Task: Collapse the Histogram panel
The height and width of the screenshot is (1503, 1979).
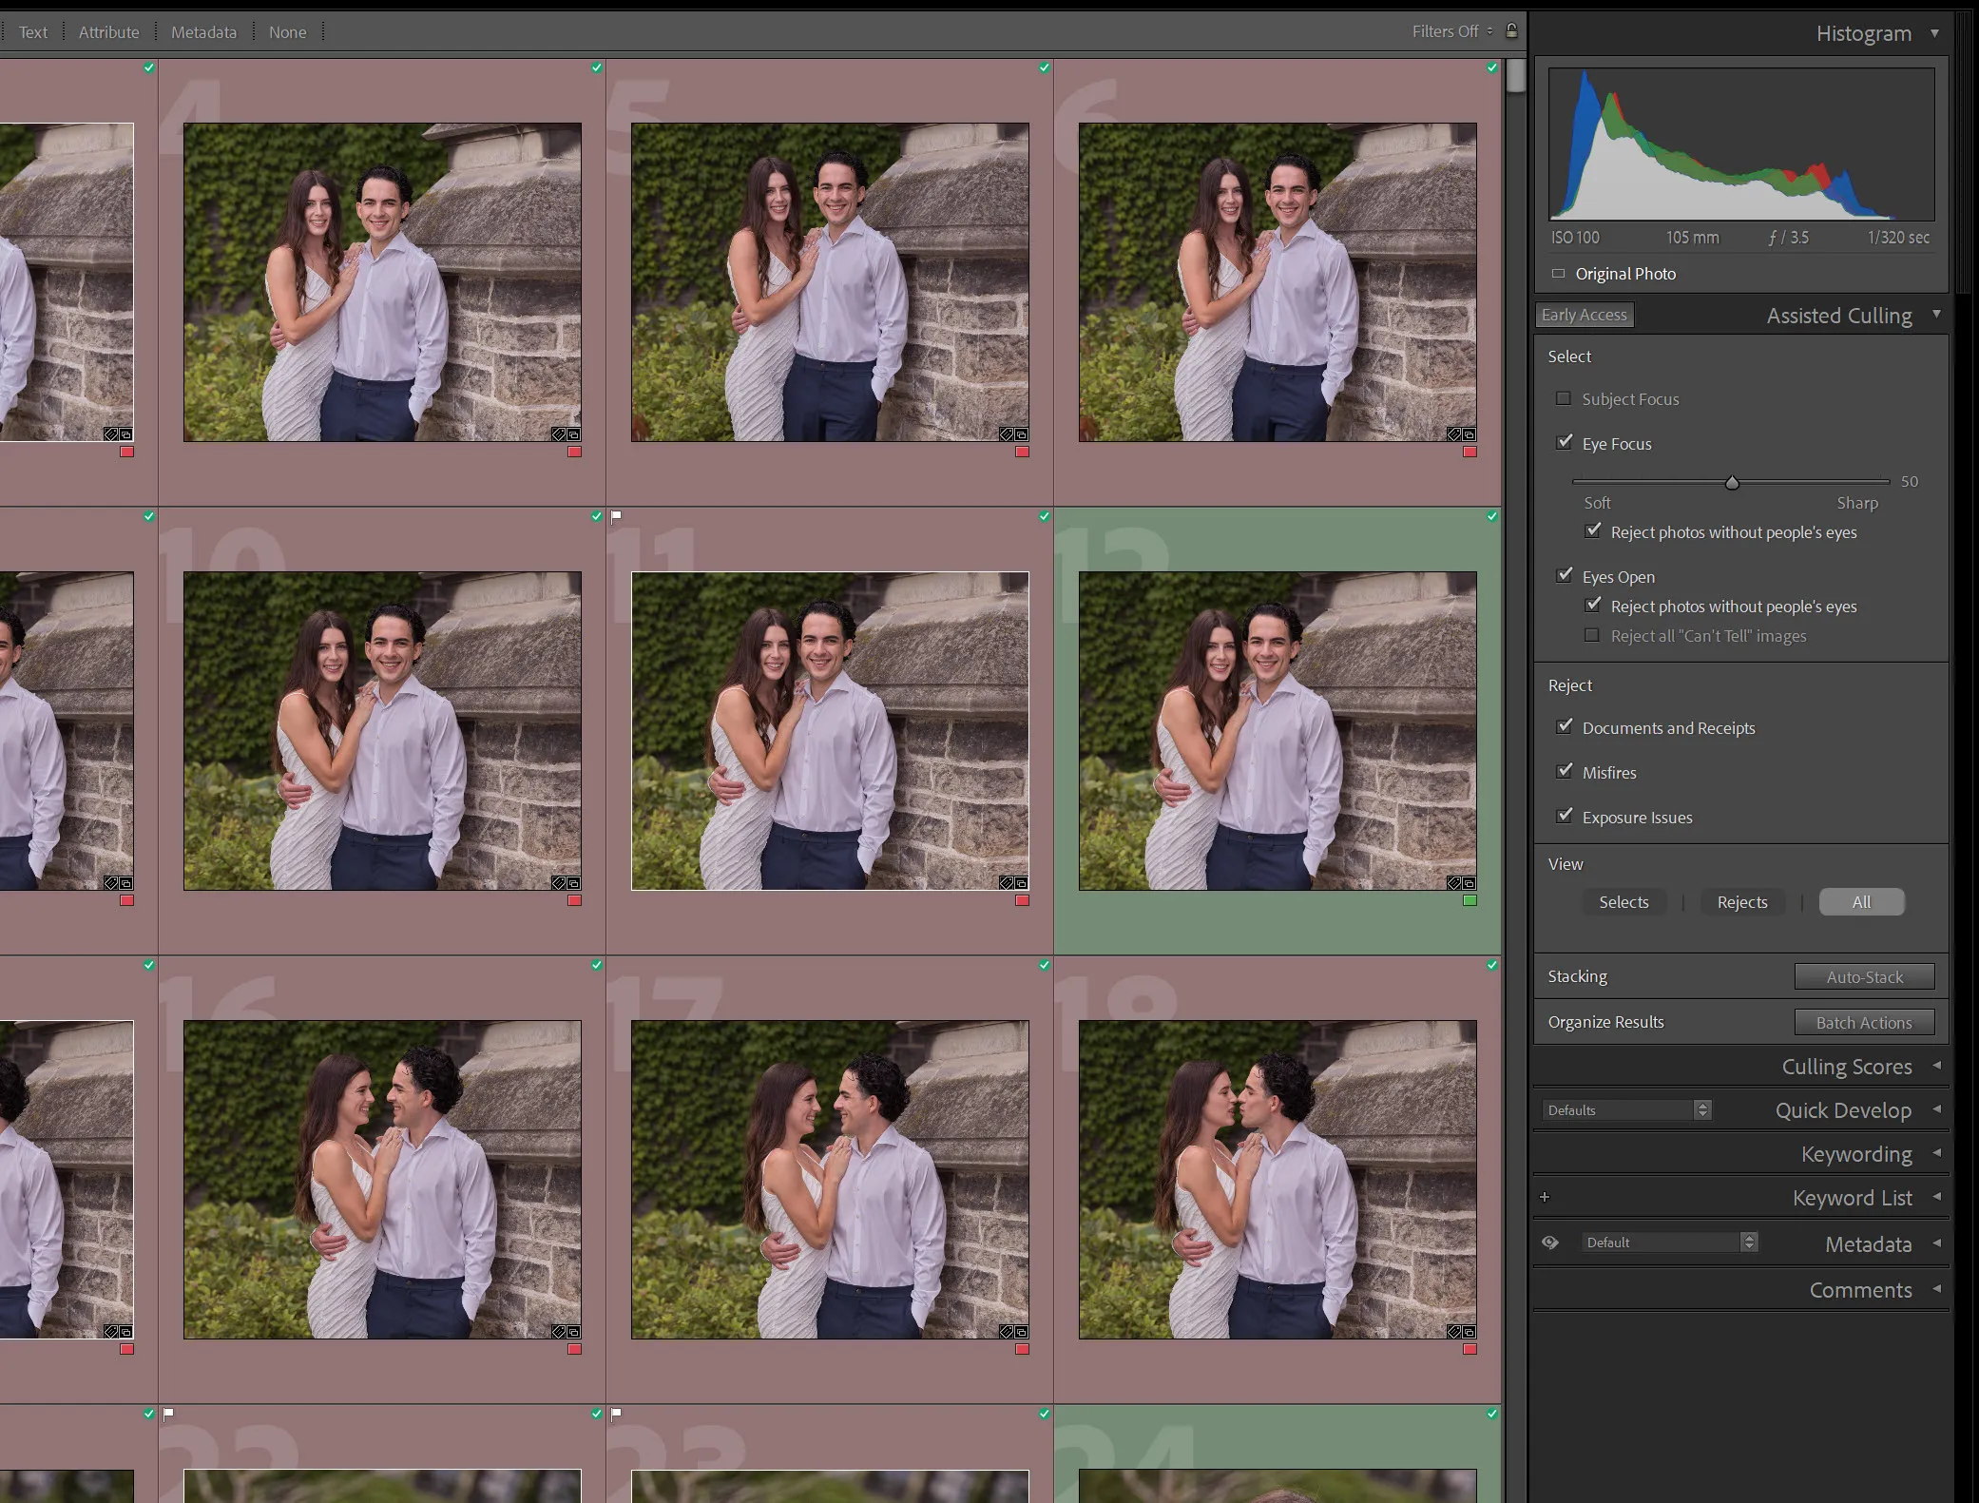Action: pyautogui.click(x=1935, y=33)
